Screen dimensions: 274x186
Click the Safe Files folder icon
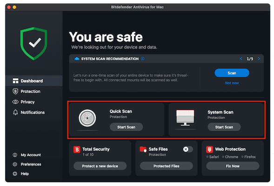143,150
